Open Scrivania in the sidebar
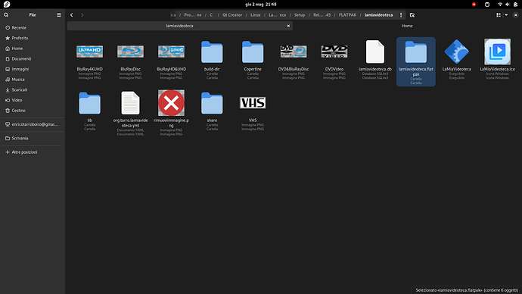Image resolution: width=522 pixels, height=294 pixels. (x=33, y=138)
